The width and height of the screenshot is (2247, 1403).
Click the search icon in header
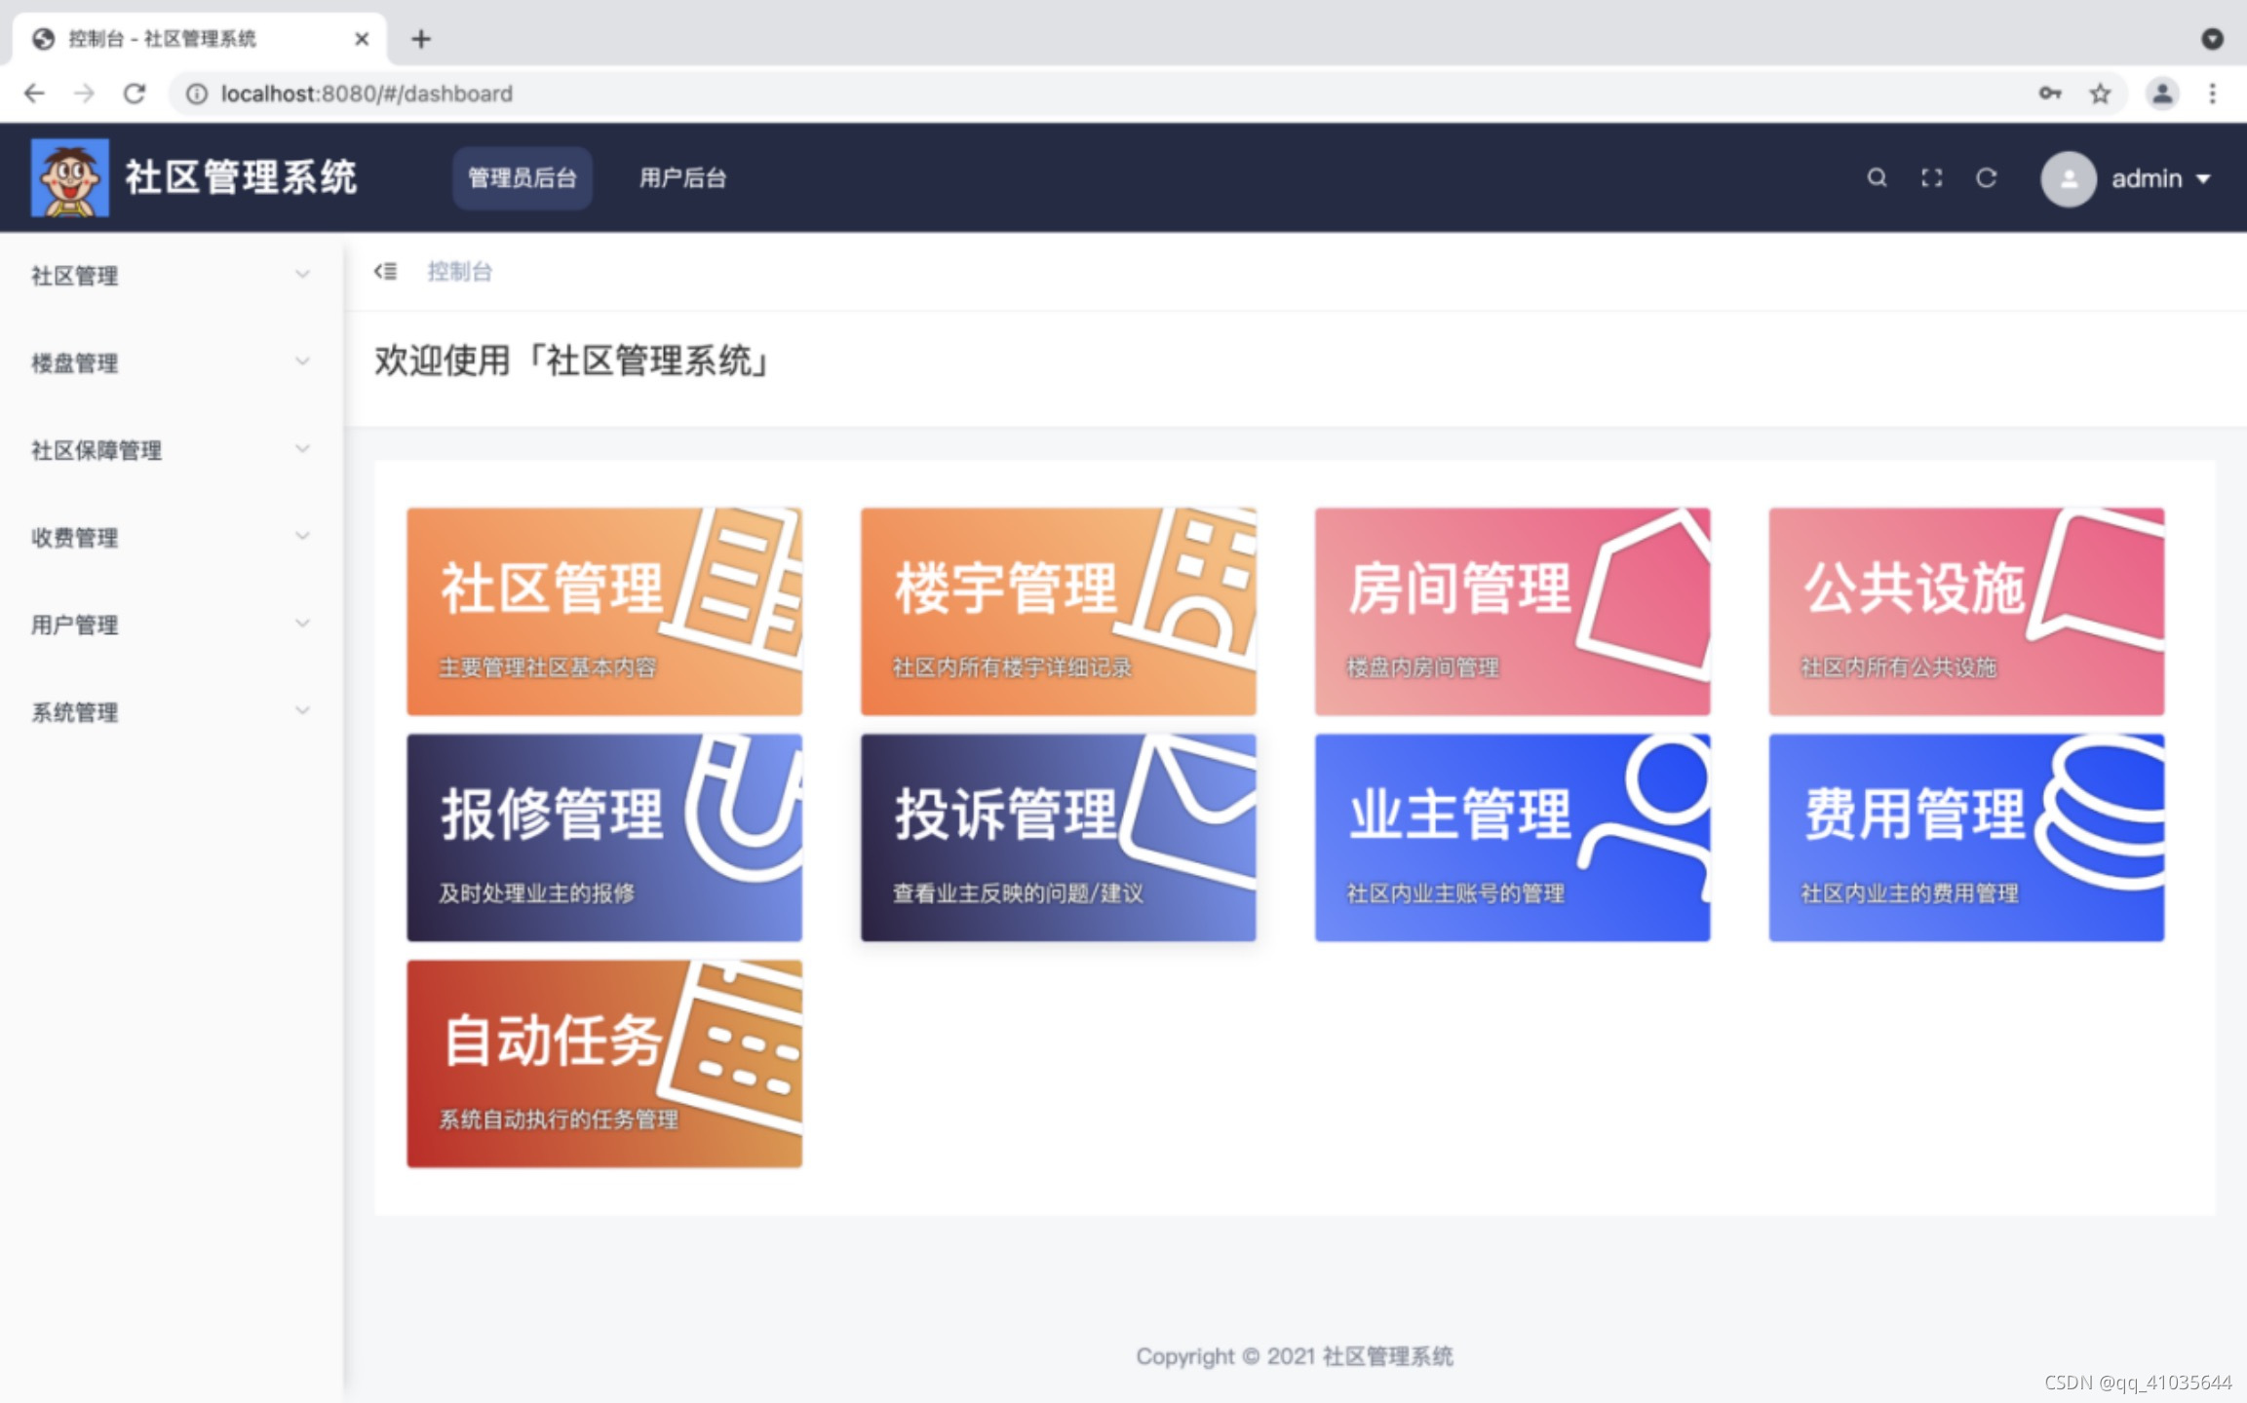1876,178
